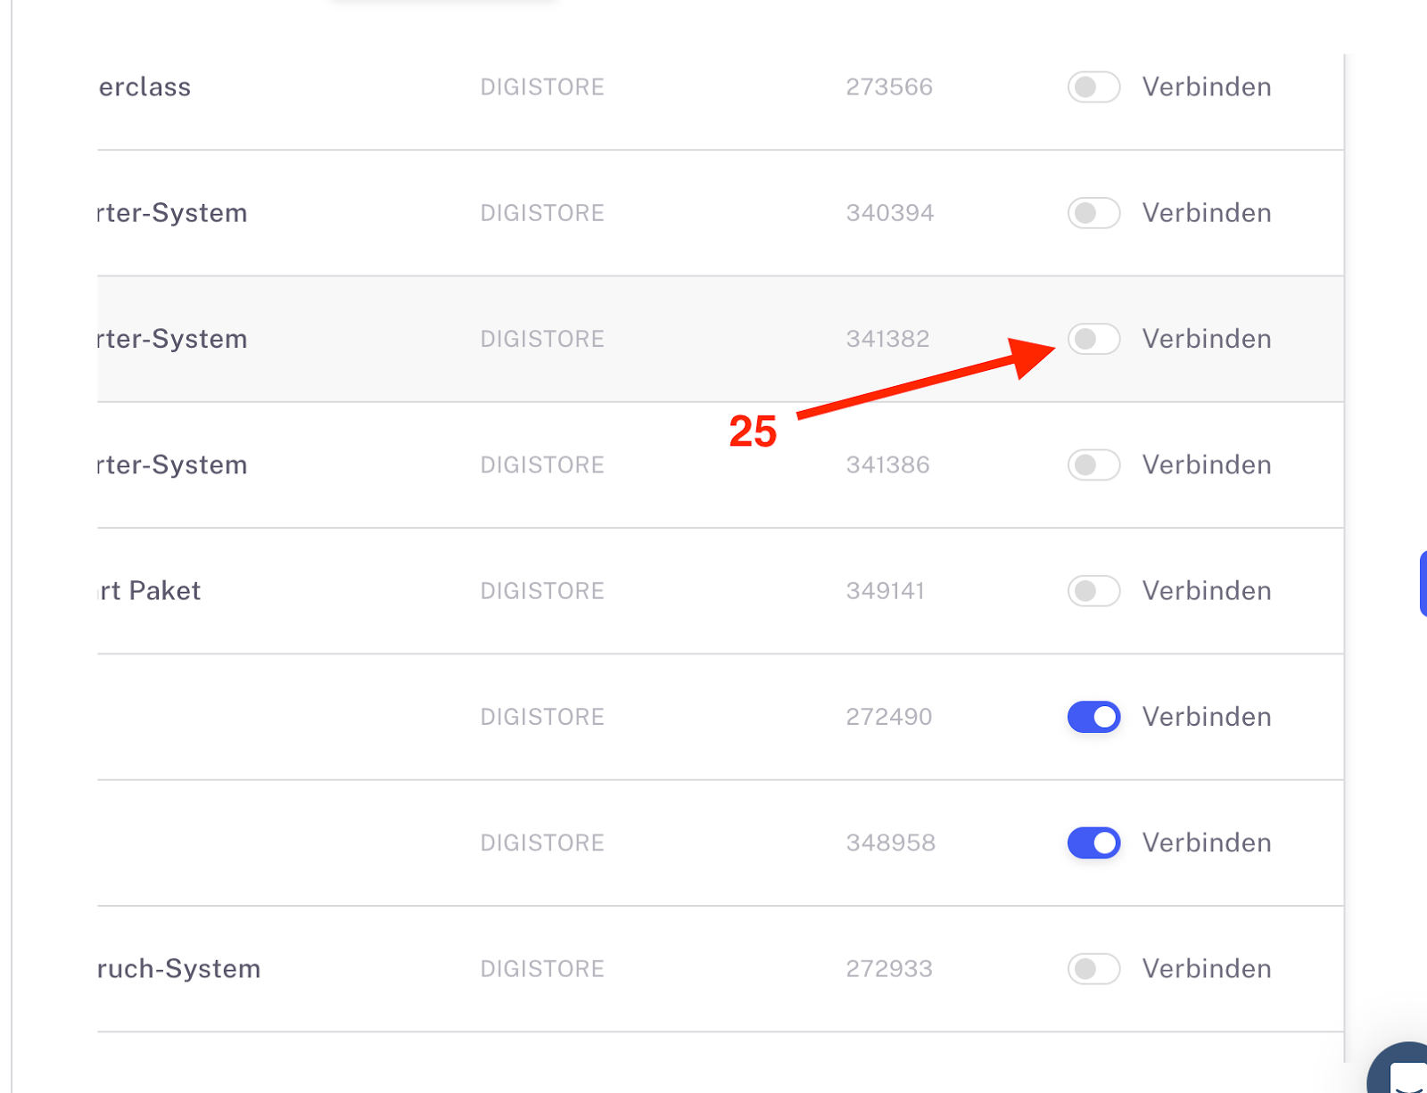Image resolution: width=1427 pixels, height=1093 pixels.
Task: Click the Verbinden label for product 349141
Action: [x=1207, y=591]
